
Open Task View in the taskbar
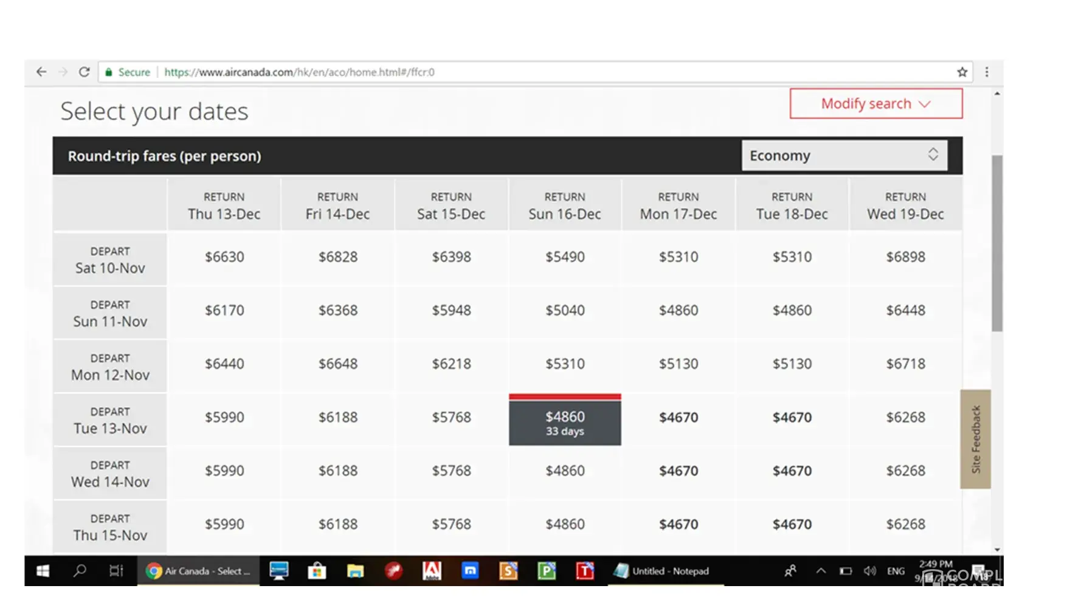pyautogui.click(x=116, y=571)
